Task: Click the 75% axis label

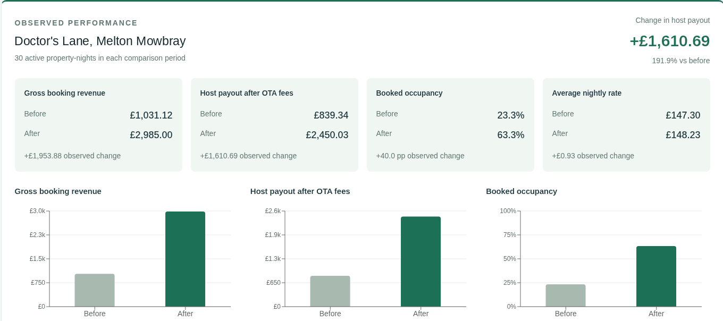Action: pyautogui.click(x=510, y=235)
